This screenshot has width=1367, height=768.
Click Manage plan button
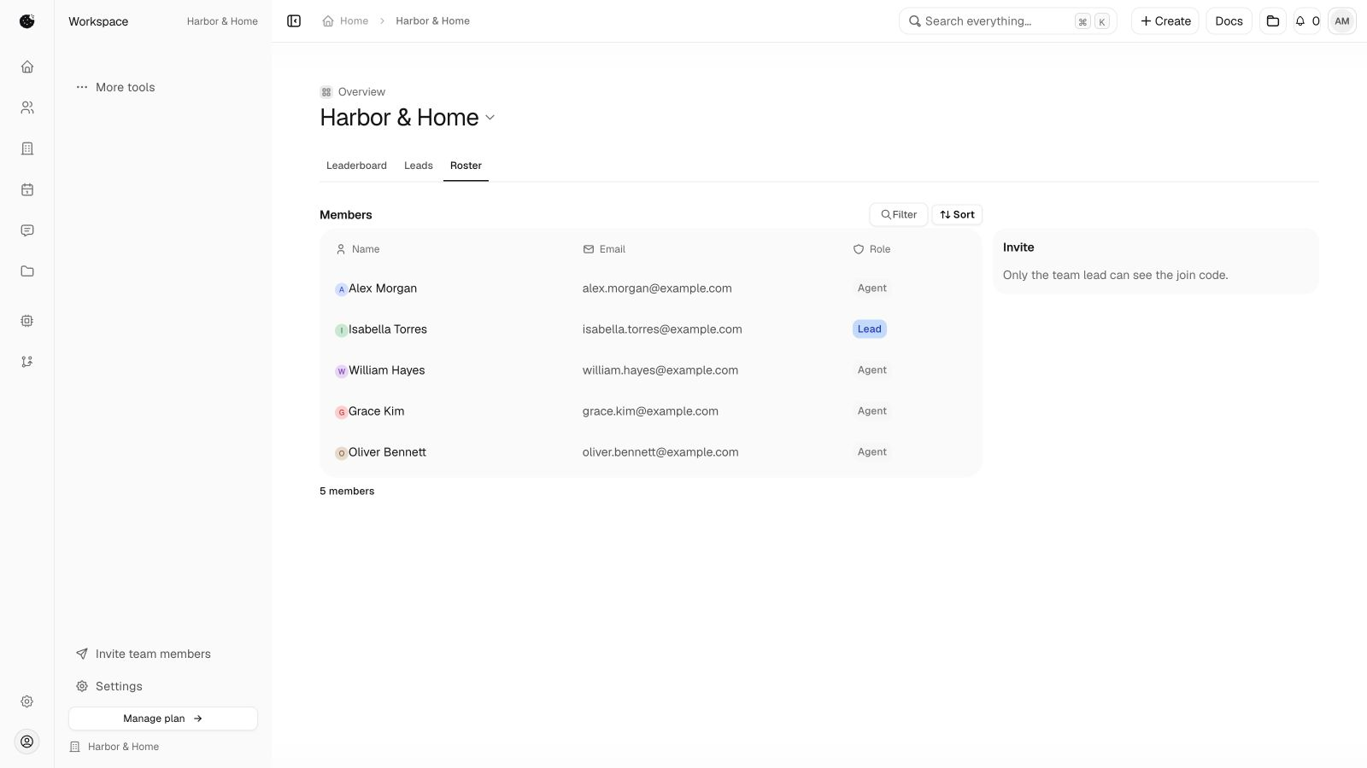162,719
